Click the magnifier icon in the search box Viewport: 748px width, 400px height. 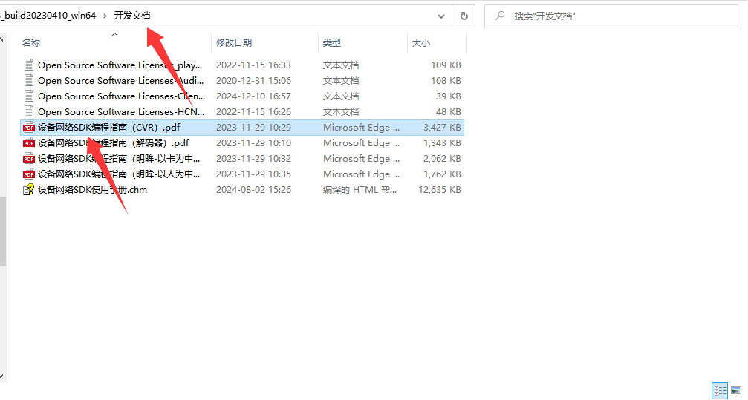500,16
